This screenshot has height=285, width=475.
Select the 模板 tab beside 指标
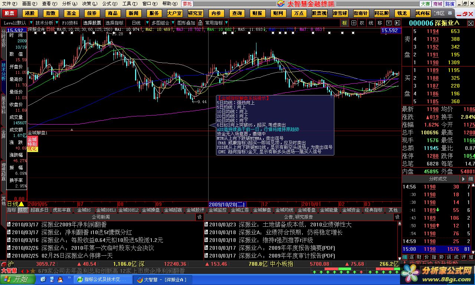coord(23,210)
